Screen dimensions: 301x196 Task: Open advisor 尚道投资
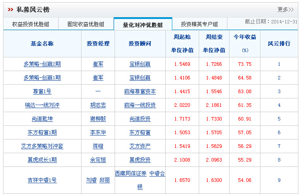point(140,119)
